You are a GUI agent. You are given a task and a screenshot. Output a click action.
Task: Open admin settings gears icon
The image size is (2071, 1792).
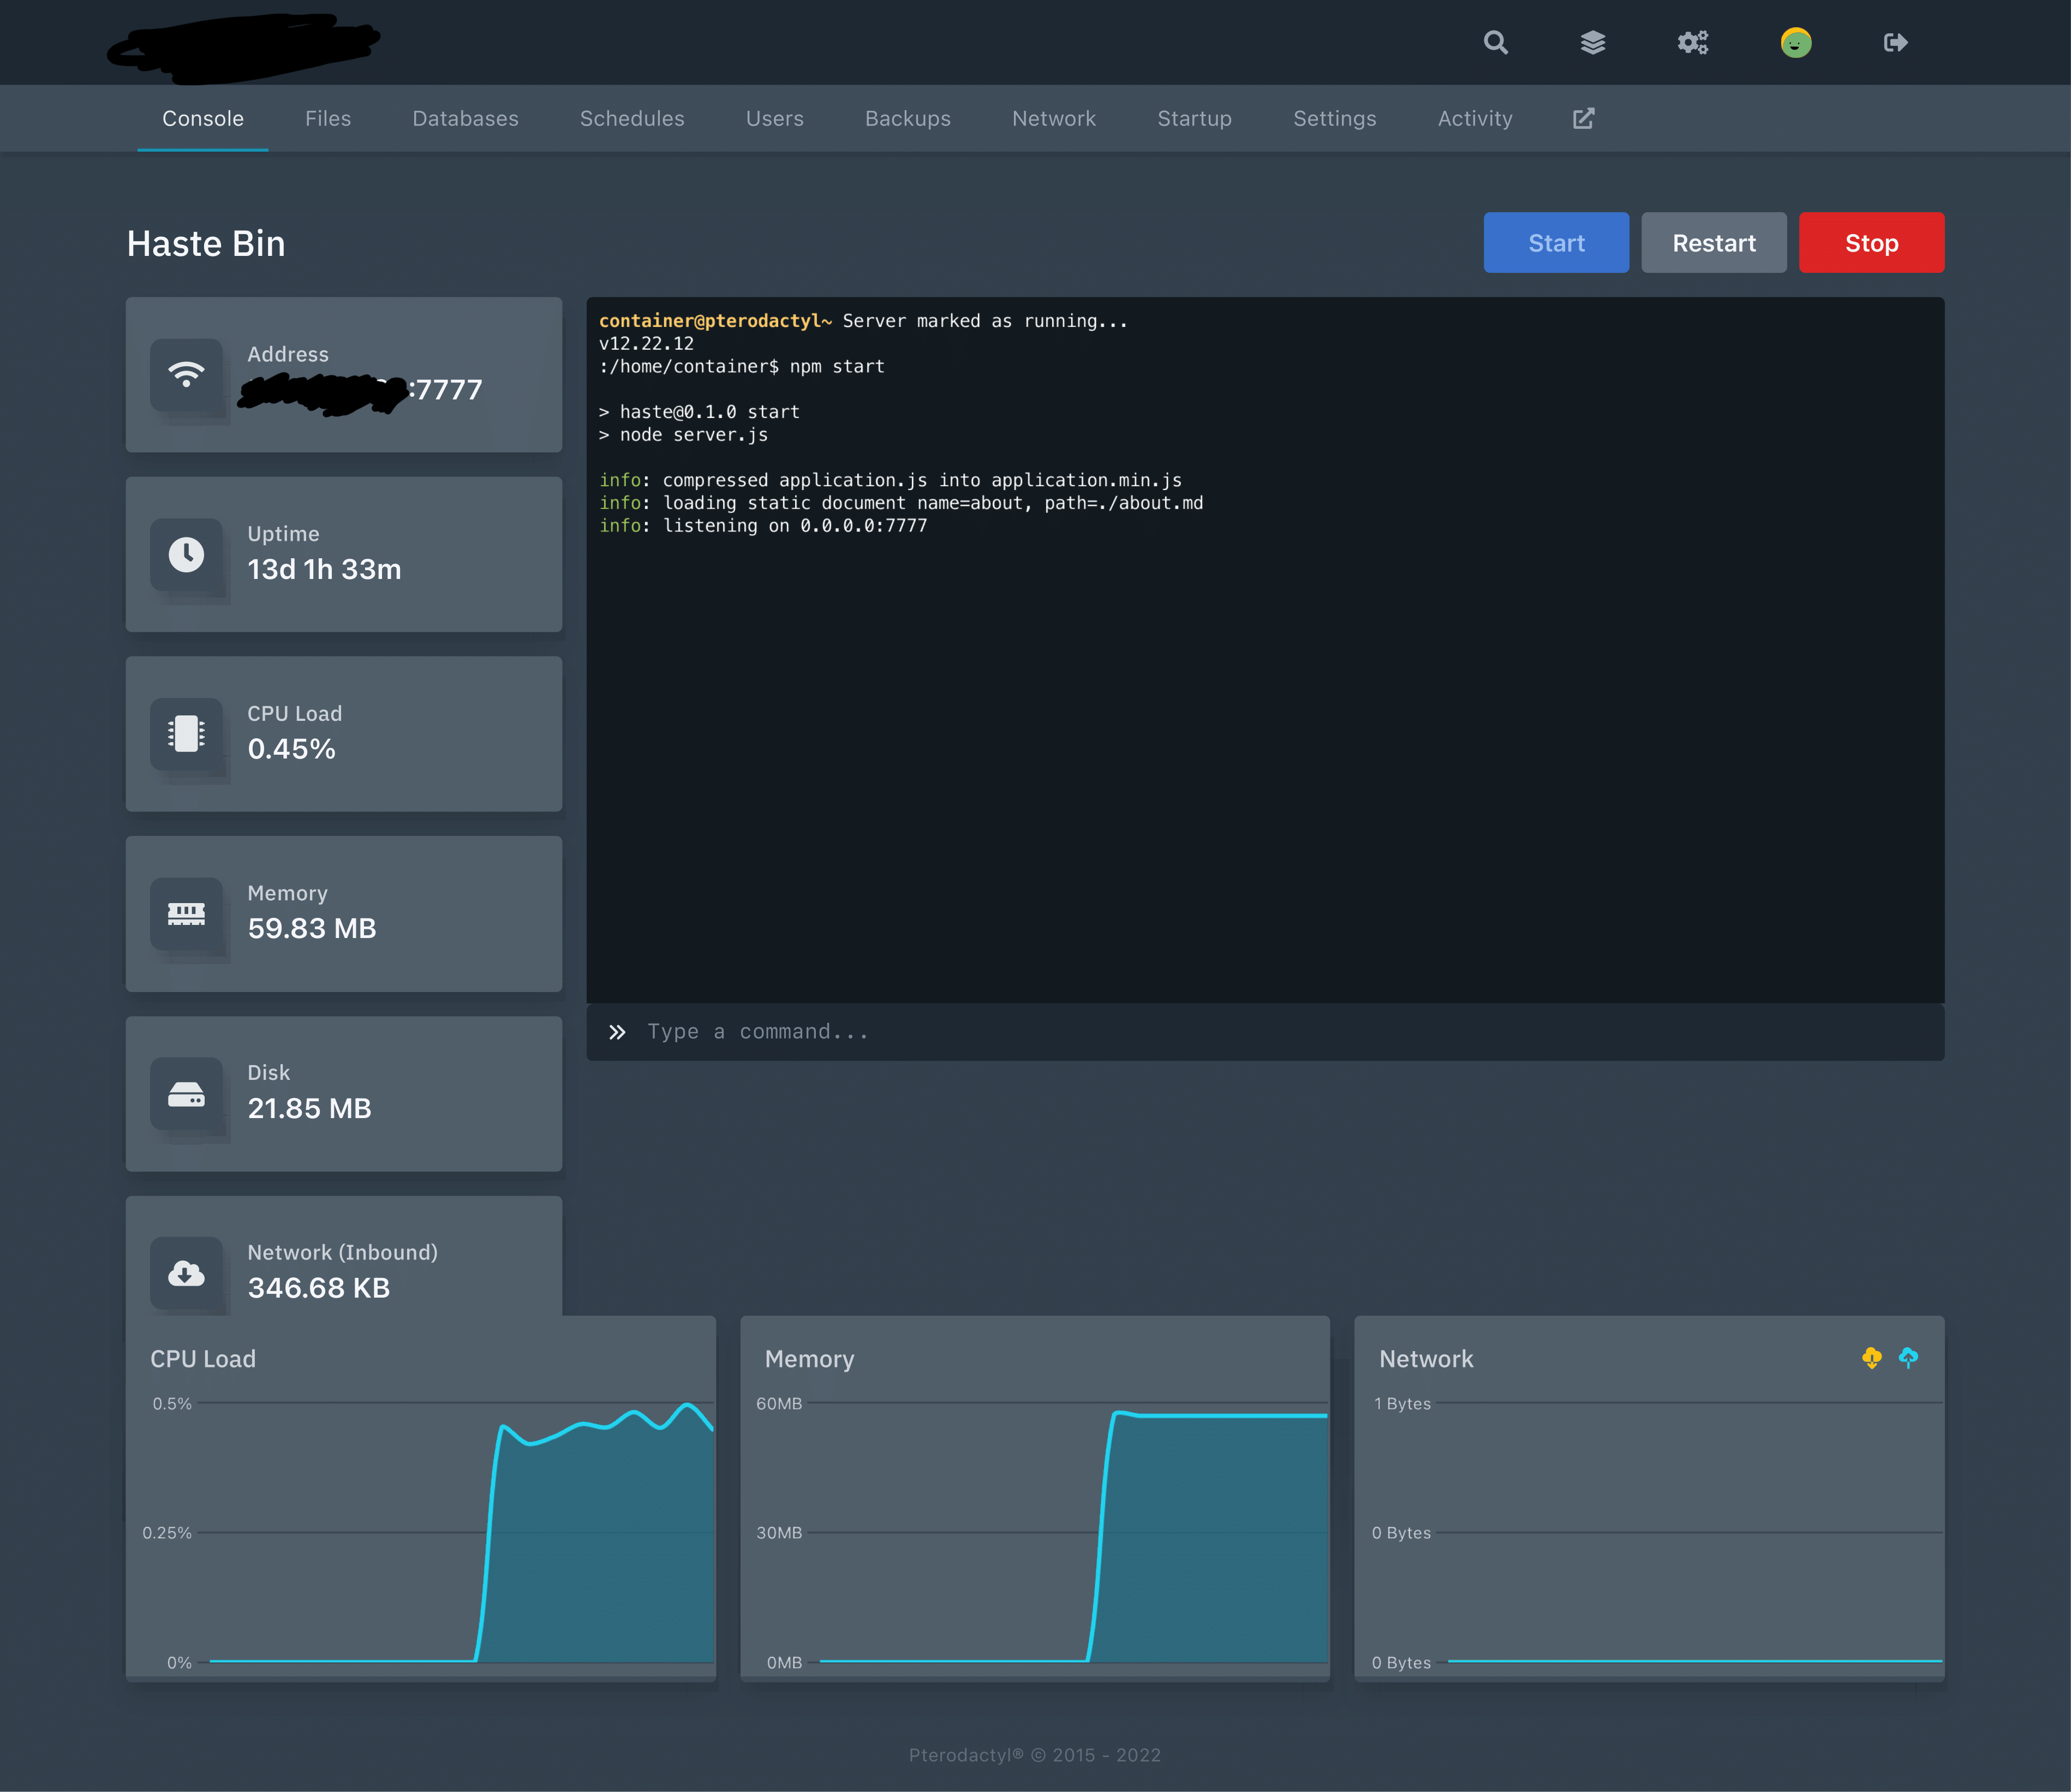(1693, 42)
